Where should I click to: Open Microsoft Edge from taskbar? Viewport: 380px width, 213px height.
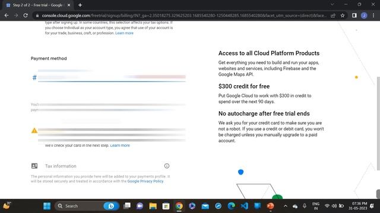pyautogui.click(x=232, y=206)
